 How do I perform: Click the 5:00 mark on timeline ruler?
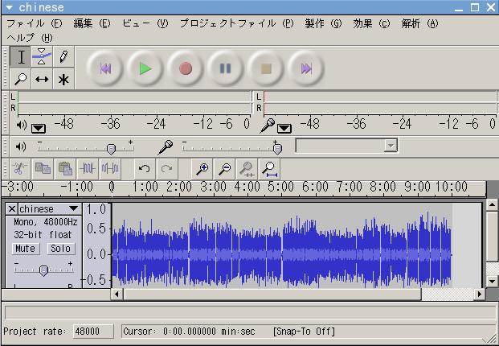[x=280, y=187]
